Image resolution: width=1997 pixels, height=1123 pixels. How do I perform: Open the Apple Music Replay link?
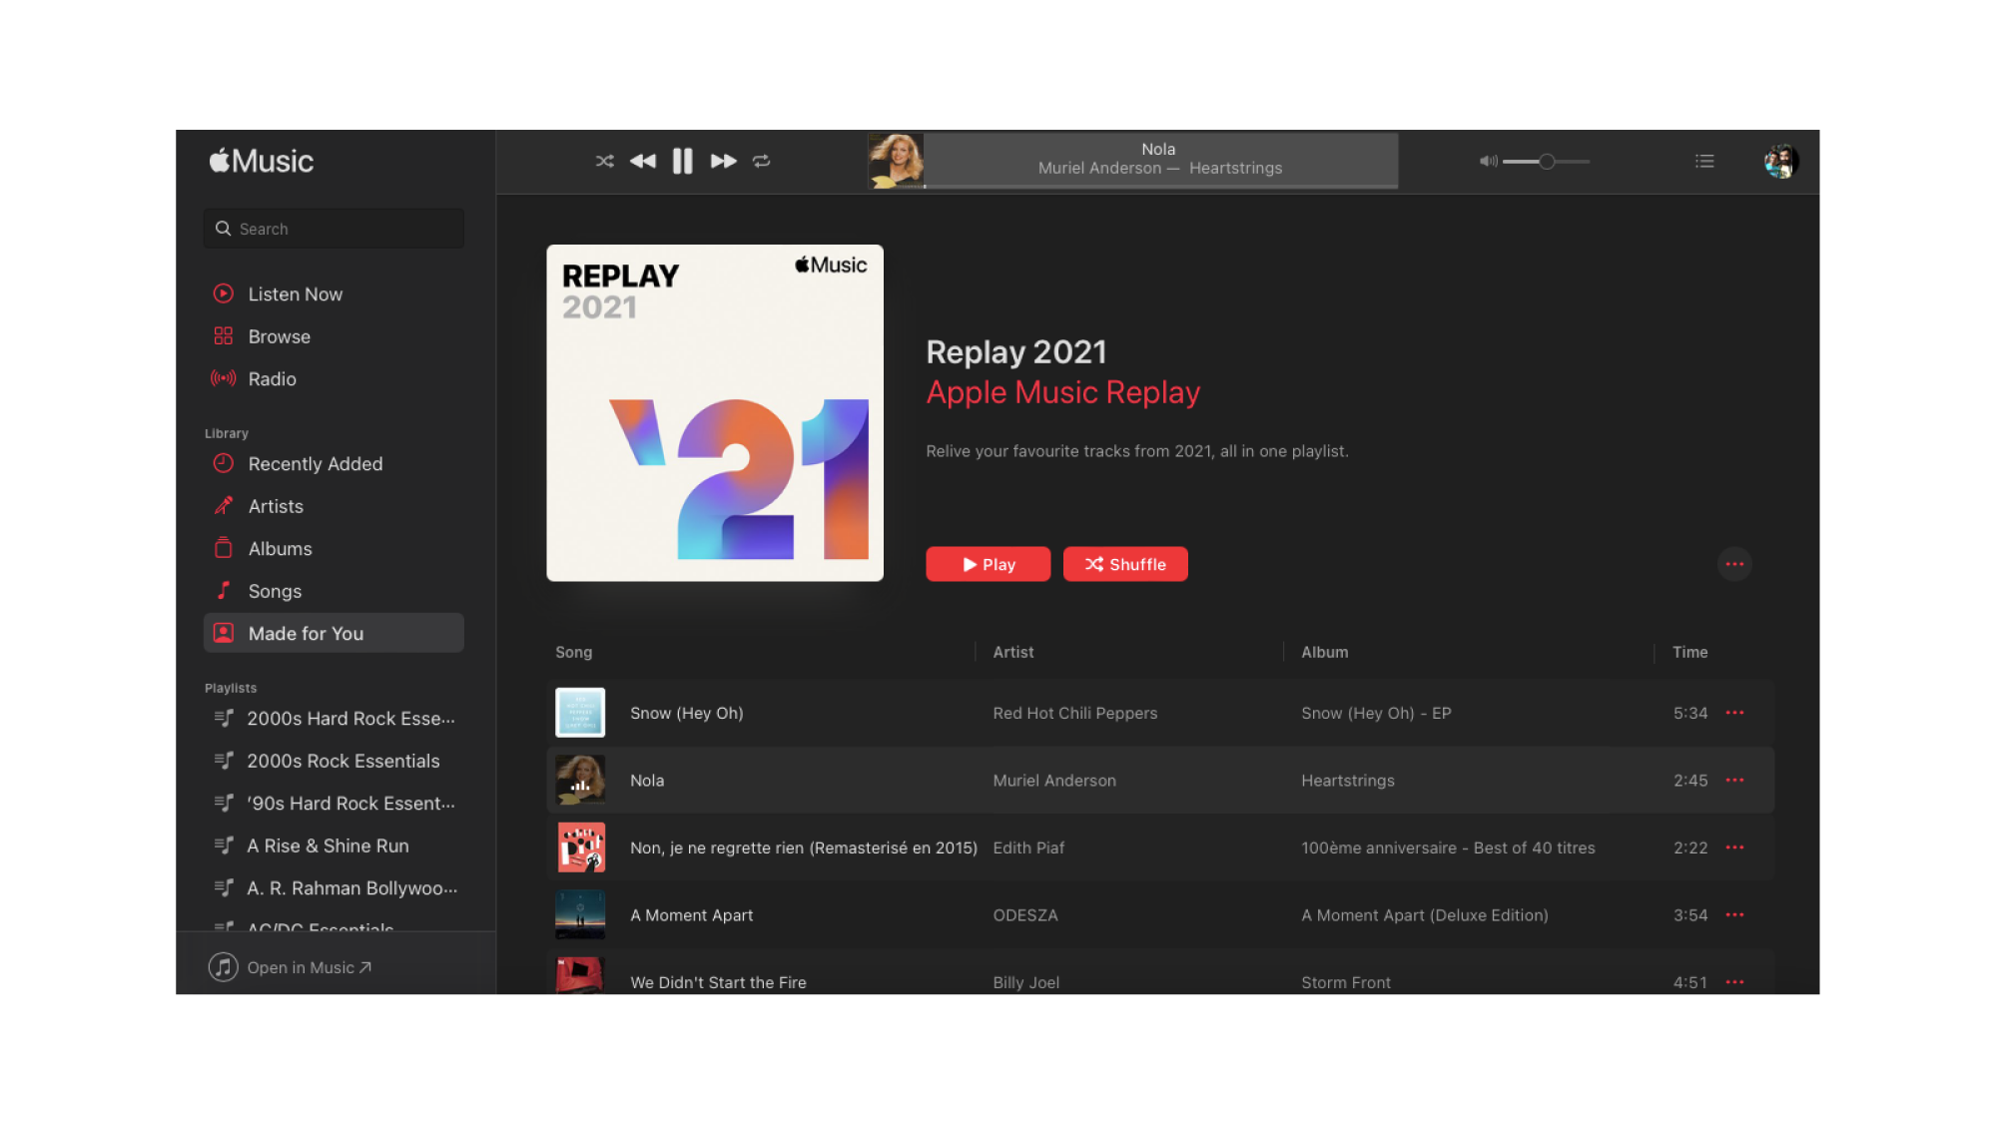point(1062,392)
